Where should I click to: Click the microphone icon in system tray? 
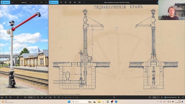click(x=161, y=102)
